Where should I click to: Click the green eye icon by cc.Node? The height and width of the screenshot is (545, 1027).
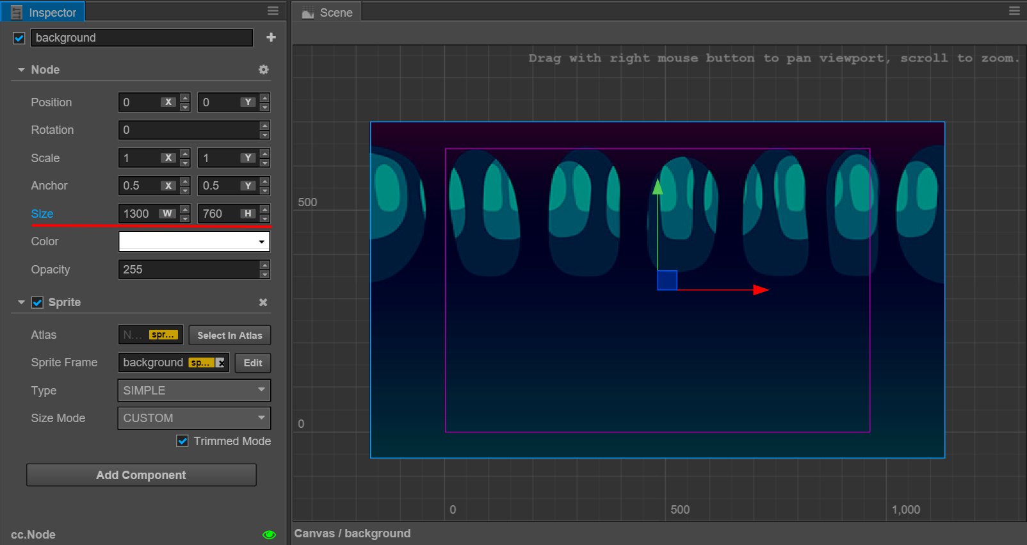point(270,535)
